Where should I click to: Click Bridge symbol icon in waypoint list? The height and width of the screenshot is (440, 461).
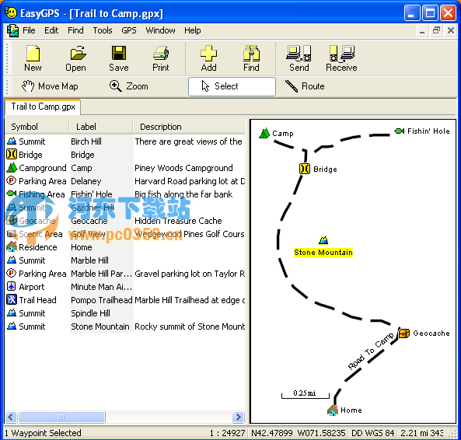tap(12, 154)
